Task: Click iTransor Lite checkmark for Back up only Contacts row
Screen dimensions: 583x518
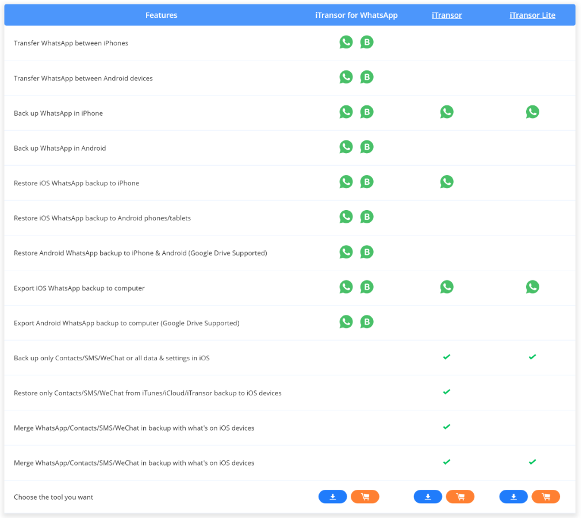Action: point(532,357)
